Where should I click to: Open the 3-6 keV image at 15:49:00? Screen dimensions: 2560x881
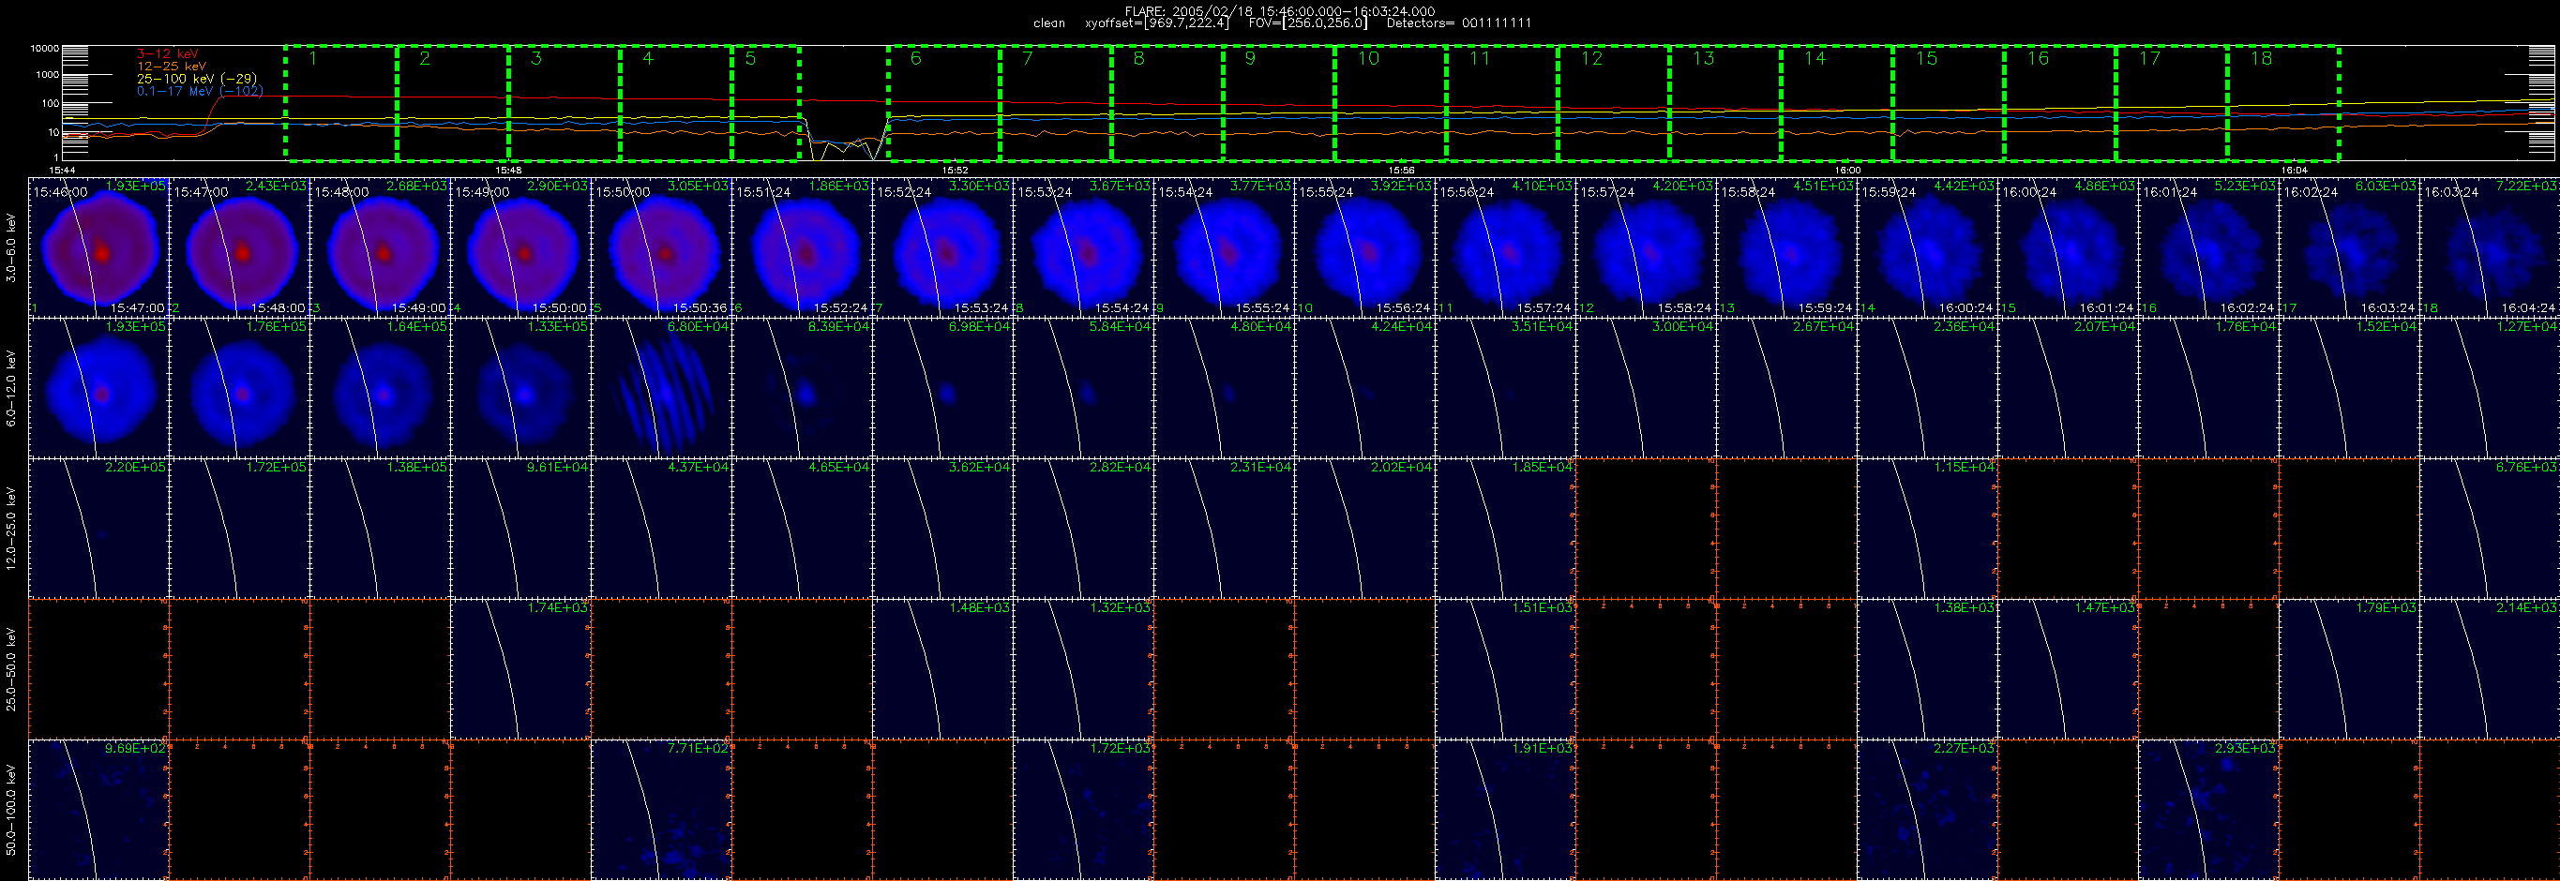520,247
